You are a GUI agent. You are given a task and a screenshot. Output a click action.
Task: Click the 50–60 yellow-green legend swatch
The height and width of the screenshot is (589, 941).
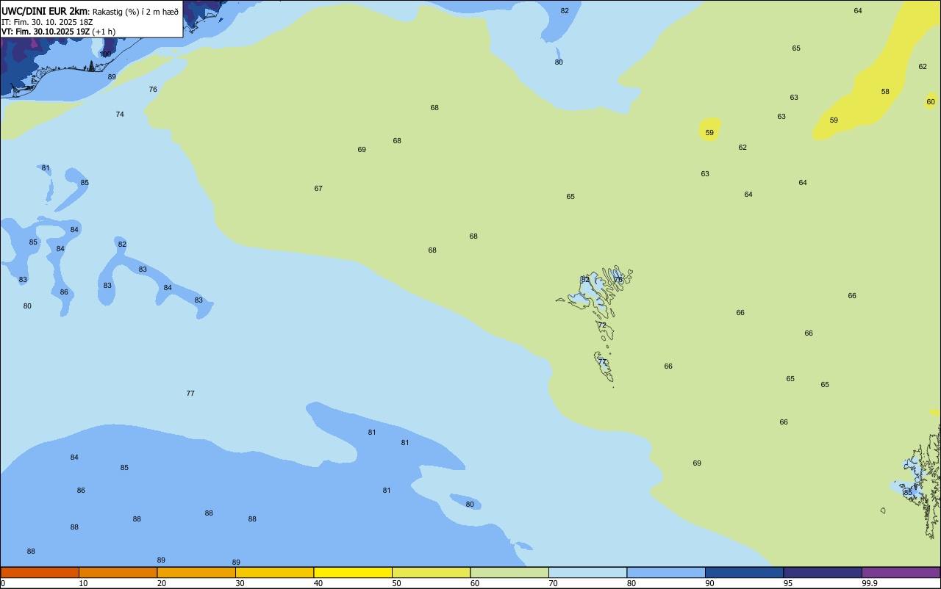pos(431,572)
